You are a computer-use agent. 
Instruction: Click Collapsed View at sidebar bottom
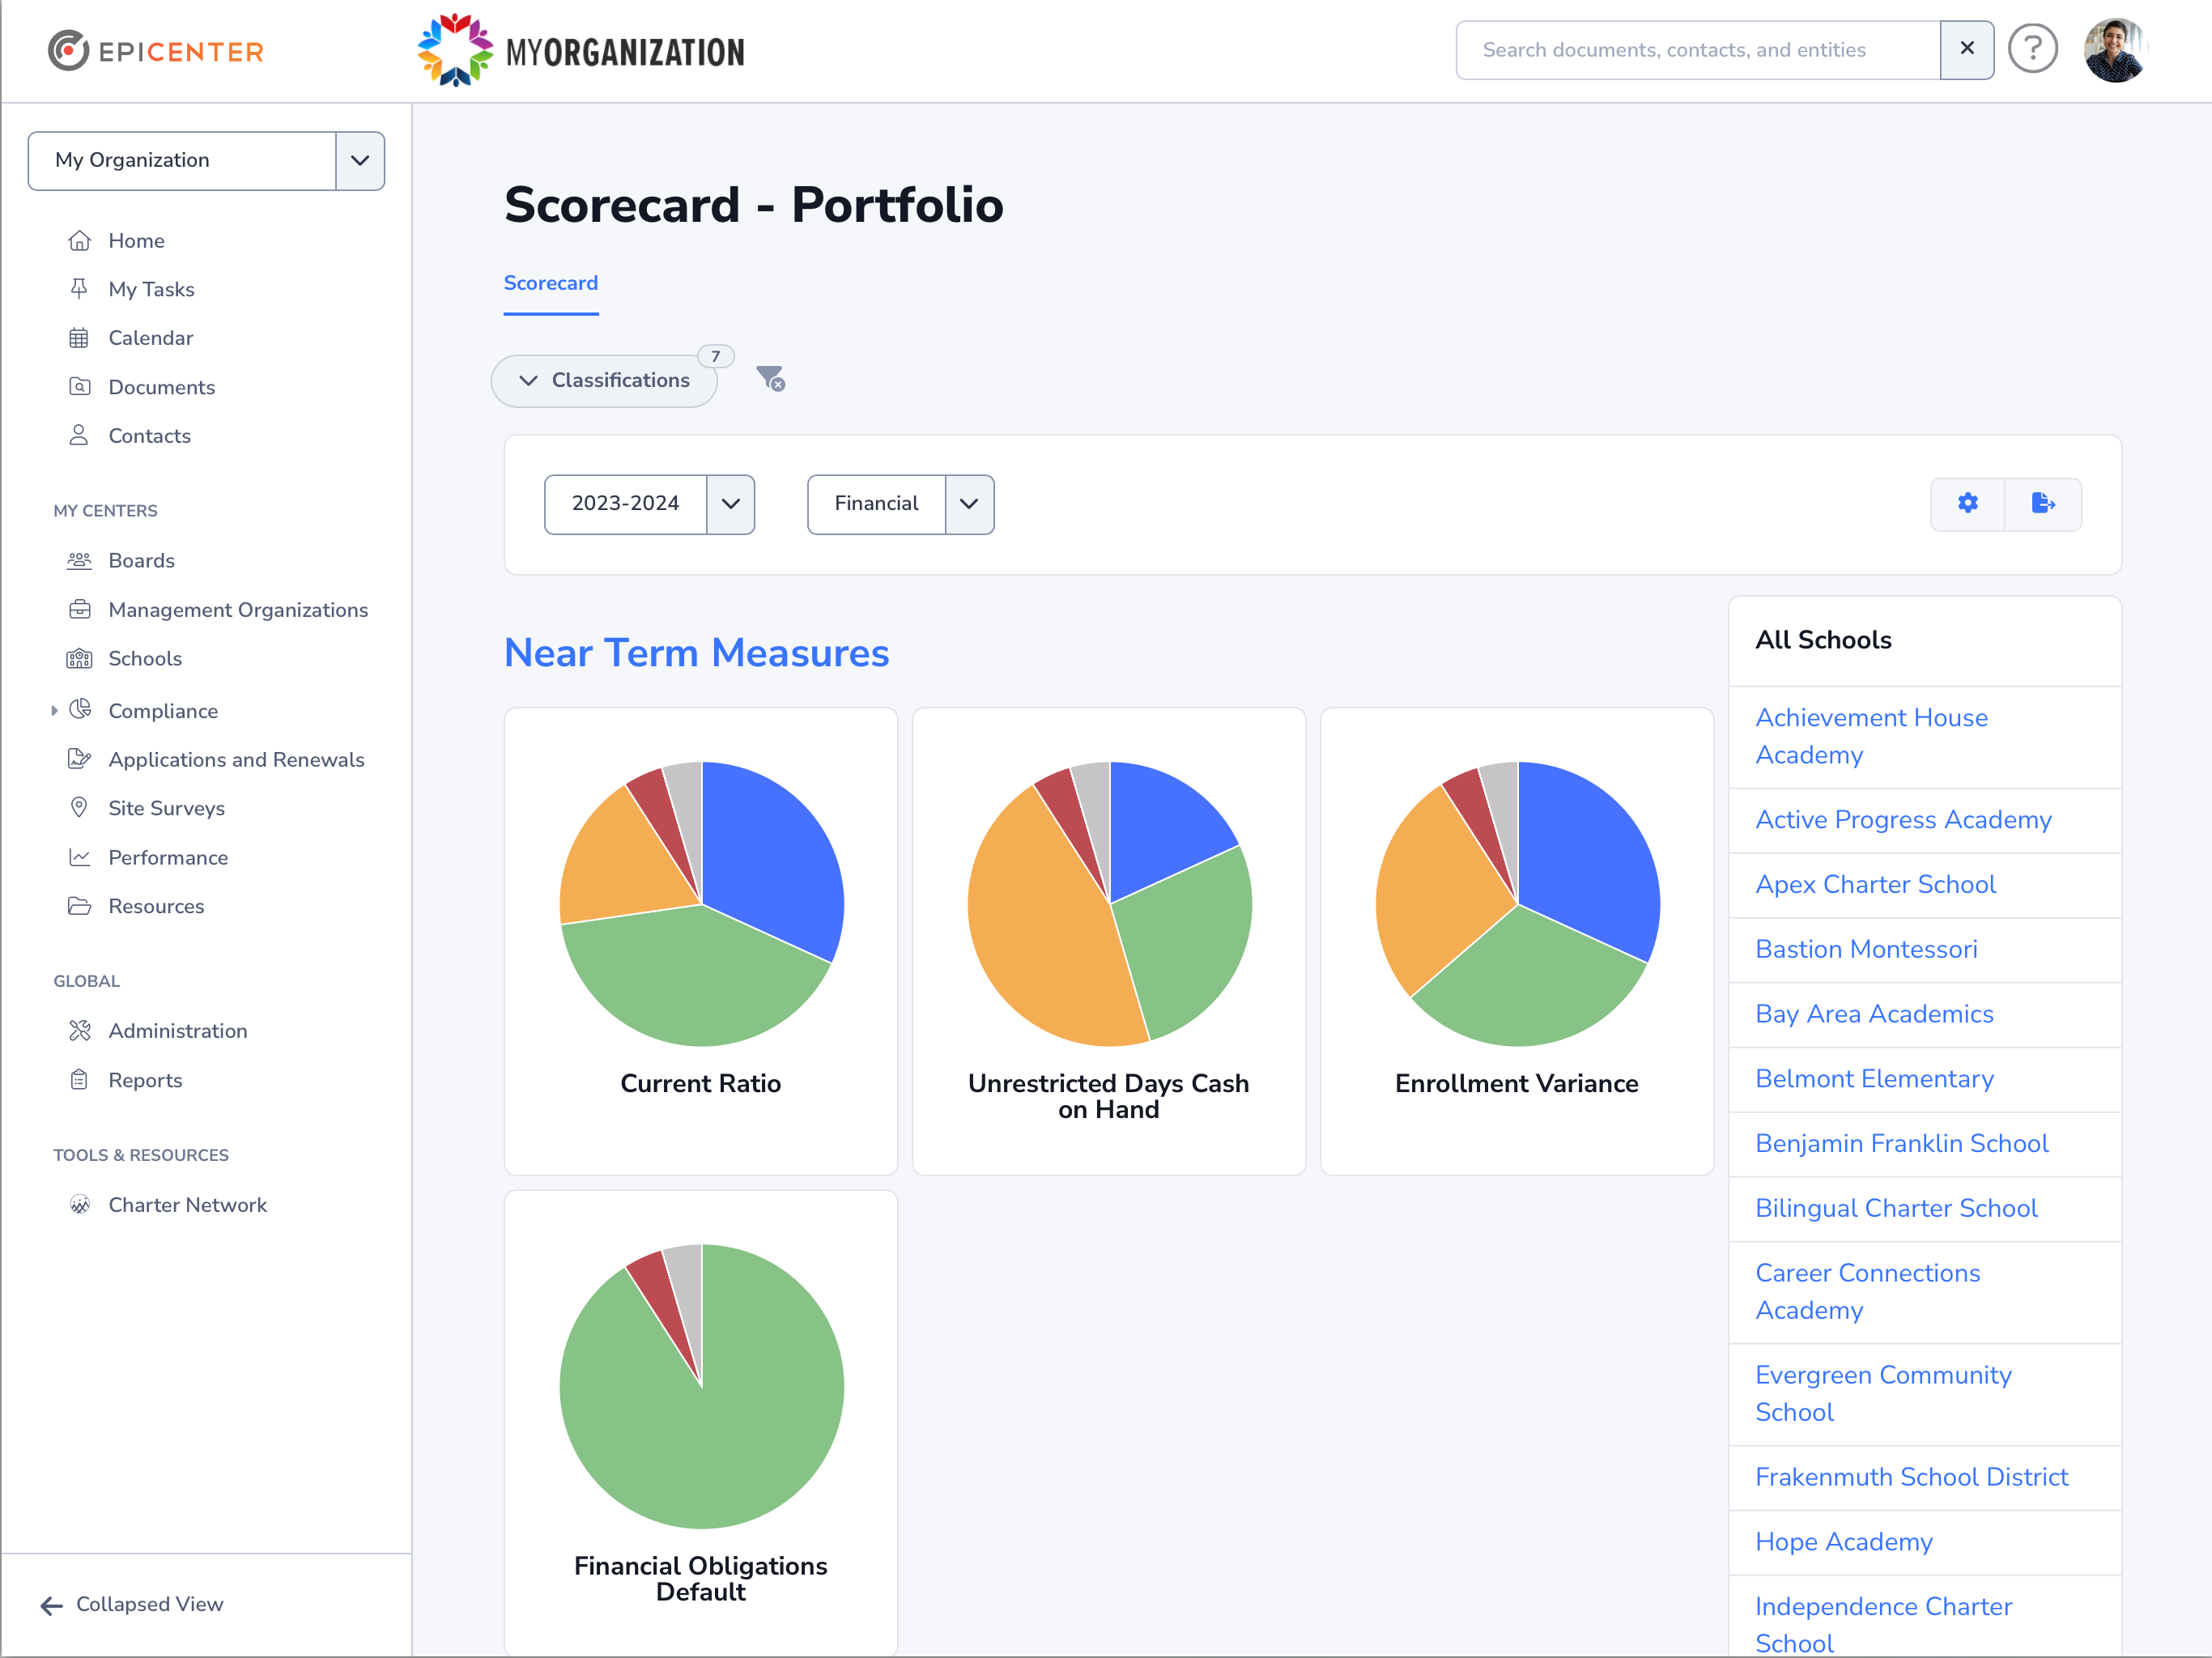tap(132, 1605)
